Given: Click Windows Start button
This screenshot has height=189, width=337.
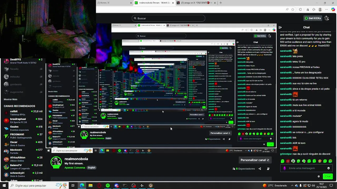Looking at the screenshot, I should click(x=4, y=186).
